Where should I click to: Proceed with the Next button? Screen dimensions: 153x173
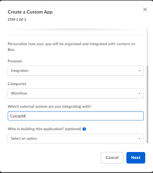click(136, 158)
